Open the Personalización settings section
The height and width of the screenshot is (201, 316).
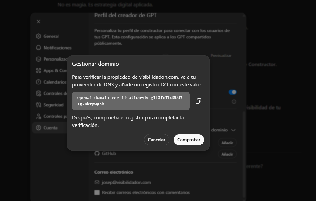pos(51,59)
